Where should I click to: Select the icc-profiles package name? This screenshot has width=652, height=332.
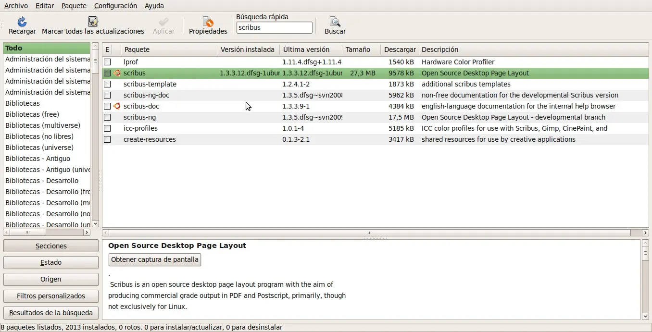(x=140, y=128)
